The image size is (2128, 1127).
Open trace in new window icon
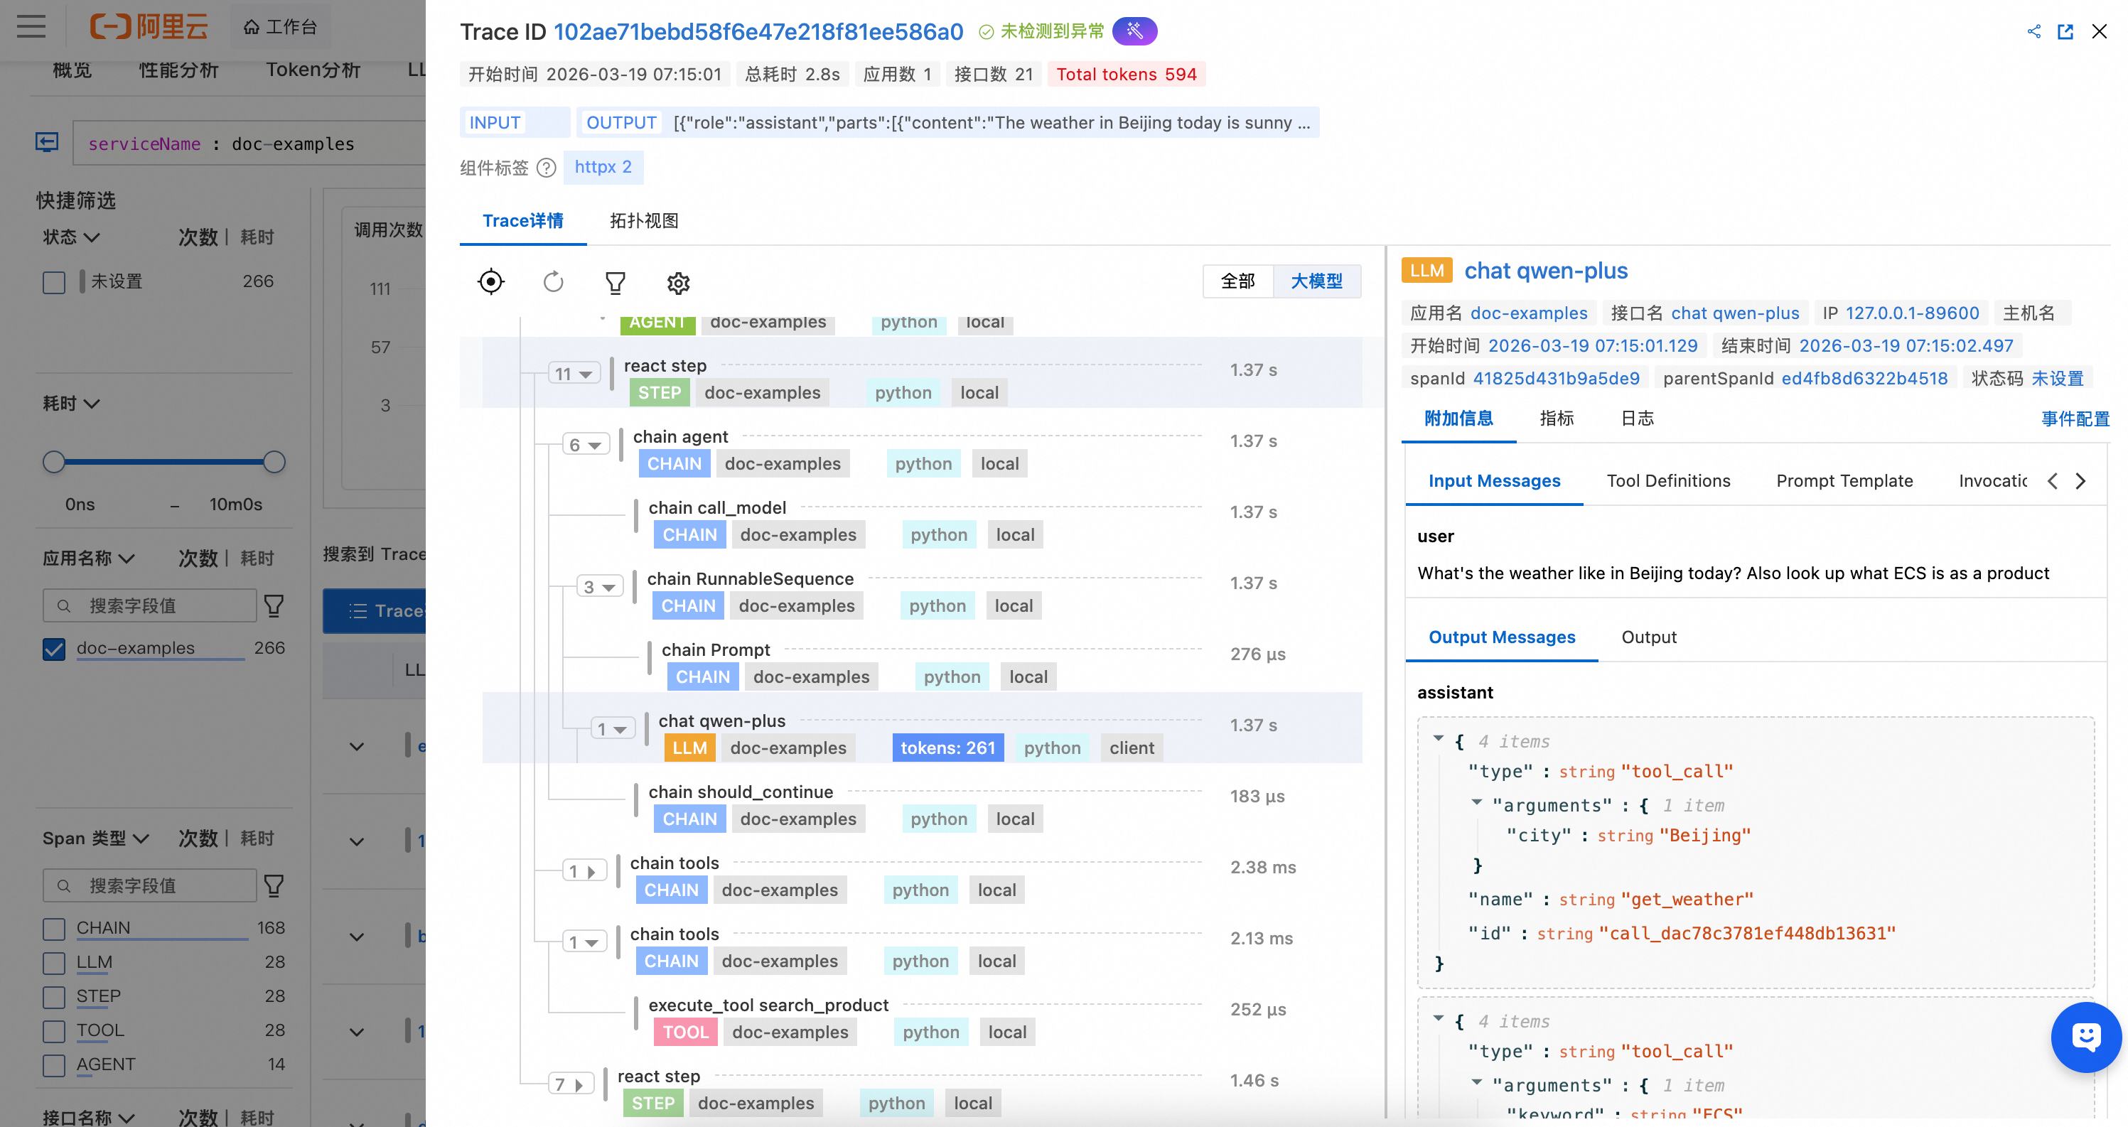2065,31
